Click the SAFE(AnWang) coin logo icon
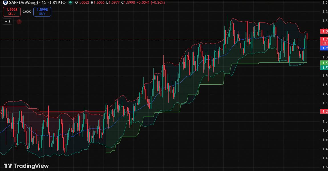Image resolution: width=328 pixels, height=171 pixels. (5, 3)
